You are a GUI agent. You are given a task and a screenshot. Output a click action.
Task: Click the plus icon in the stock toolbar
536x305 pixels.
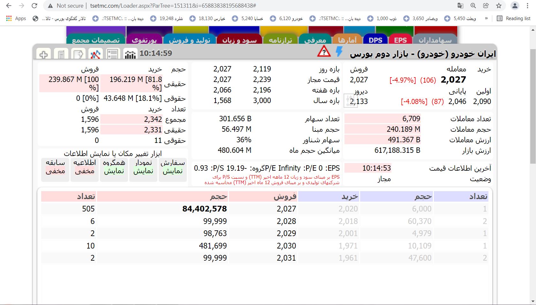pos(44,54)
